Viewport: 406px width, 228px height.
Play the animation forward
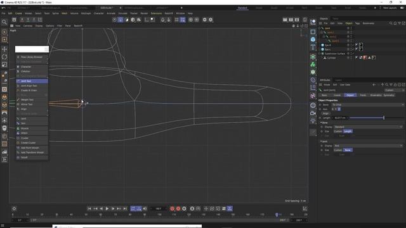click(x=107, y=208)
